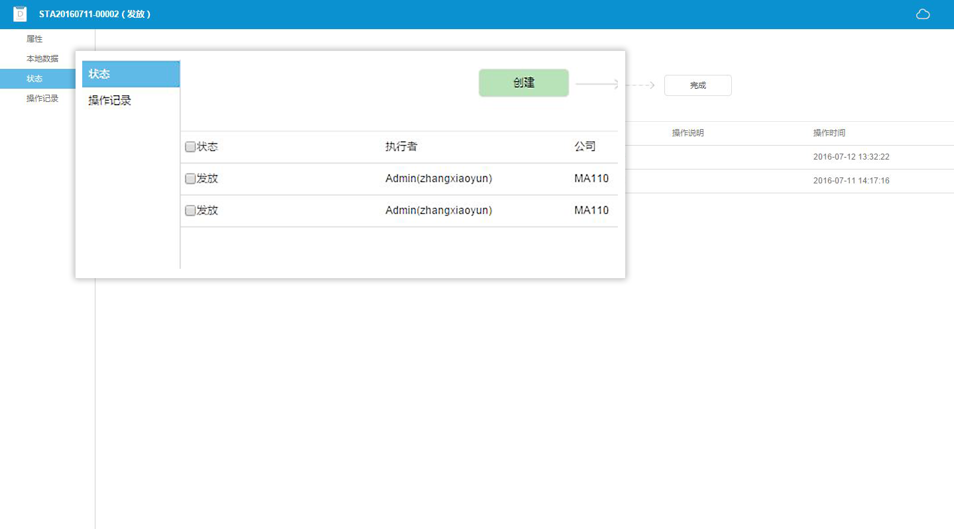The width and height of the screenshot is (954, 529).
Task: Click the 公司 column header
Action: (585, 146)
